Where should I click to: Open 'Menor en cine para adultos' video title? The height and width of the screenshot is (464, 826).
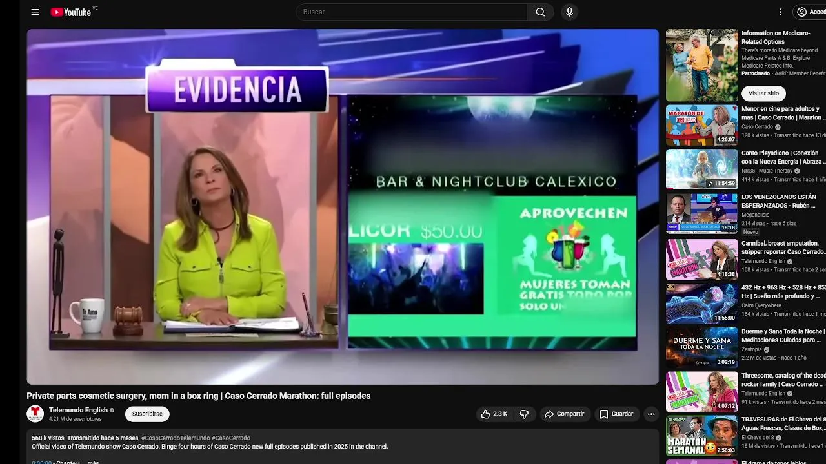pos(783,113)
